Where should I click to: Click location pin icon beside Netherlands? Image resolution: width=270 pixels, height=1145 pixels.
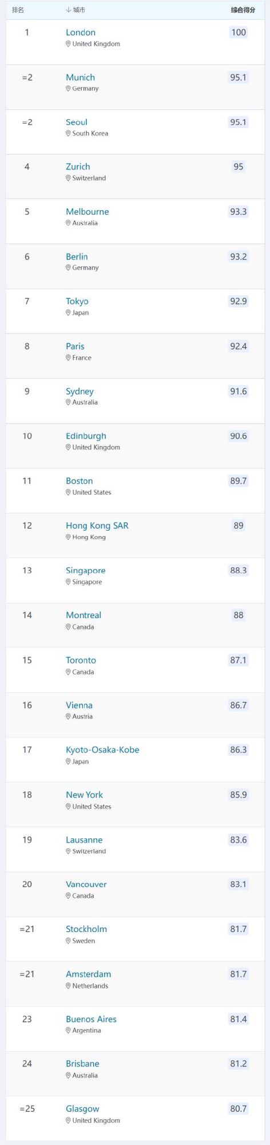click(68, 986)
